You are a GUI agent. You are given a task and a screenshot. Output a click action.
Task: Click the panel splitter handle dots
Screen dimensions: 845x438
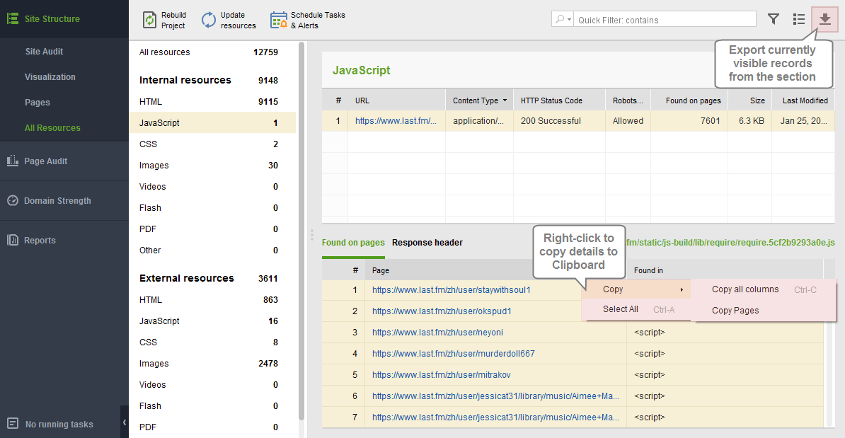[311, 235]
